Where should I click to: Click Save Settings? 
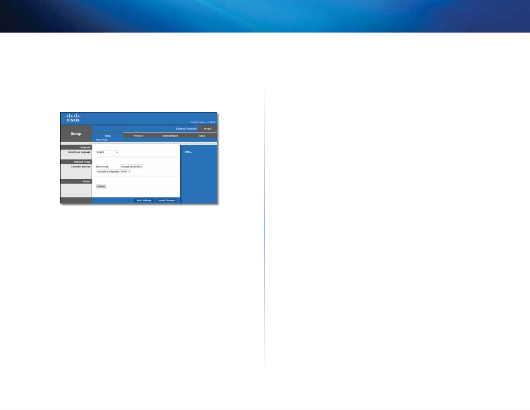coord(144,200)
